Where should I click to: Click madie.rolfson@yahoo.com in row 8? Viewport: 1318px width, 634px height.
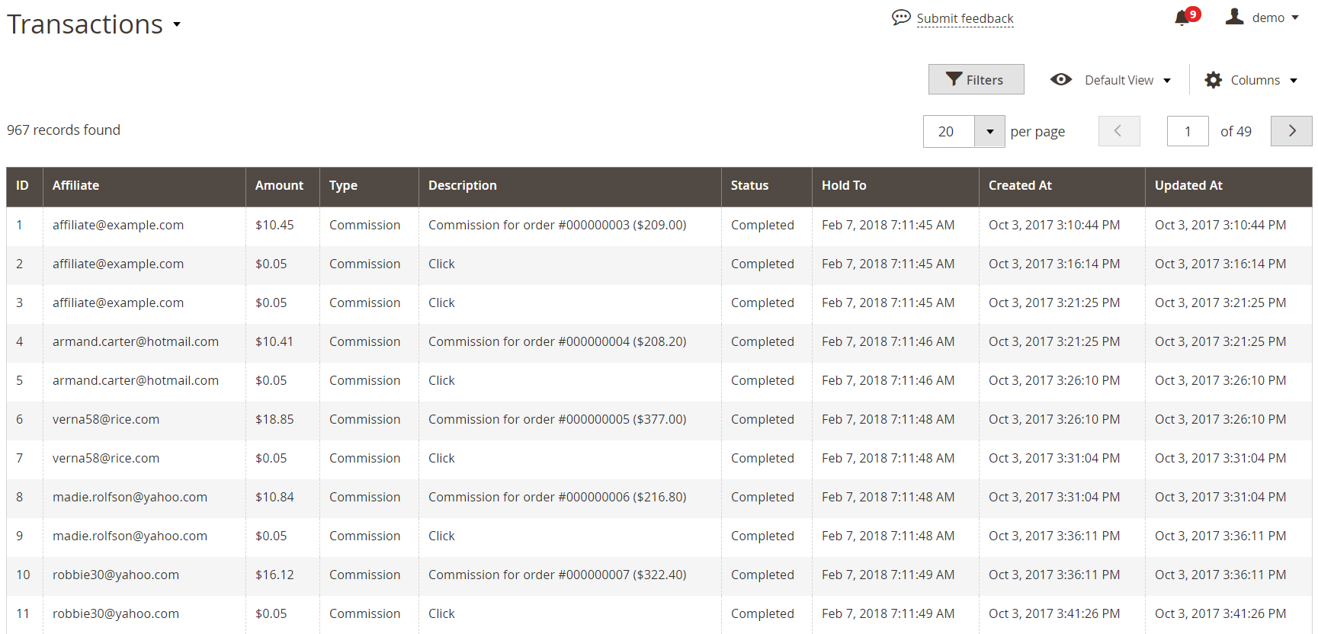click(x=130, y=497)
